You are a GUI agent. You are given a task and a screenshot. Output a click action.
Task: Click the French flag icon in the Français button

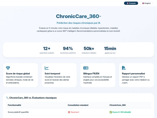(x=128, y=3)
